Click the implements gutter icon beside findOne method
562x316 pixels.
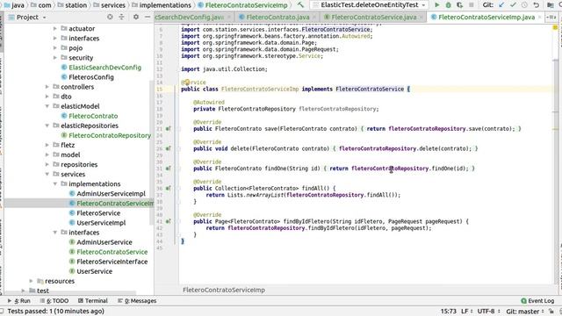(168, 169)
